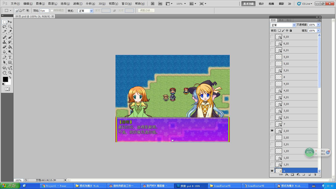Select the Lasso tool

tap(5, 27)
